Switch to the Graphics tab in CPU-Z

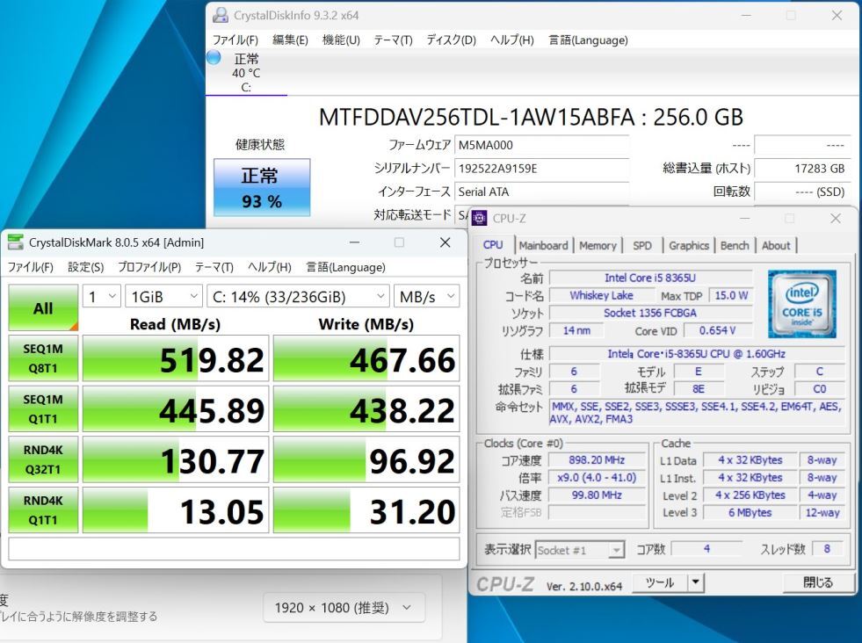pos(689,246)
